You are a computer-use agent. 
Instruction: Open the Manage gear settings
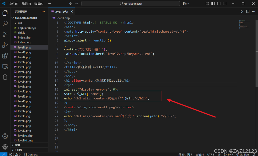pyautogui.click(x=5, y=147)
